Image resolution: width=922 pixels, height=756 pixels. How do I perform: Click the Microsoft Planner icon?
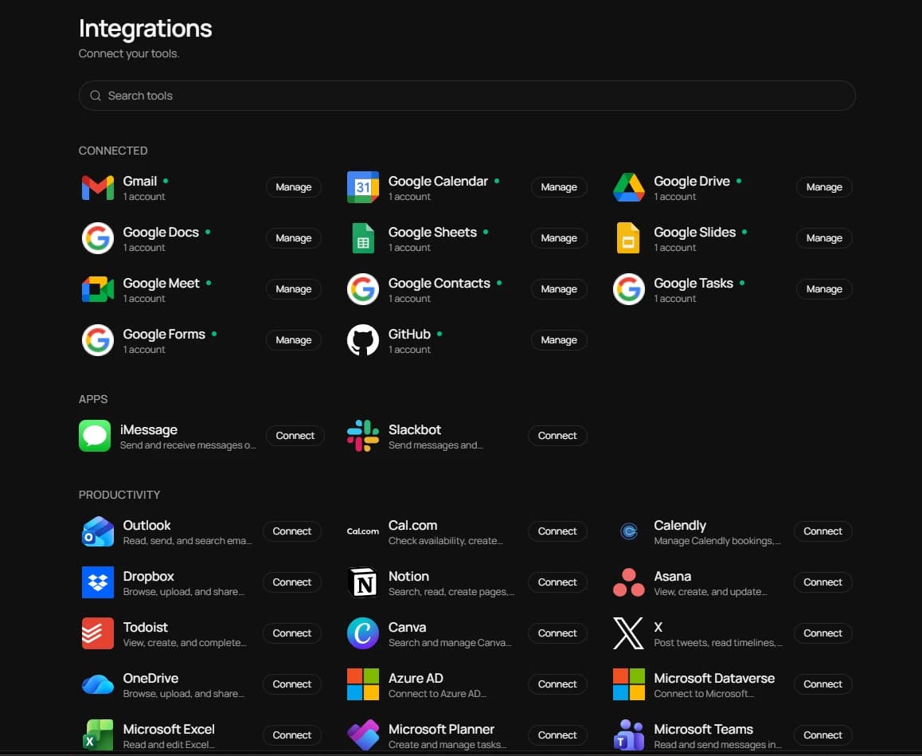pyautogui.click(x=363, y=735)
